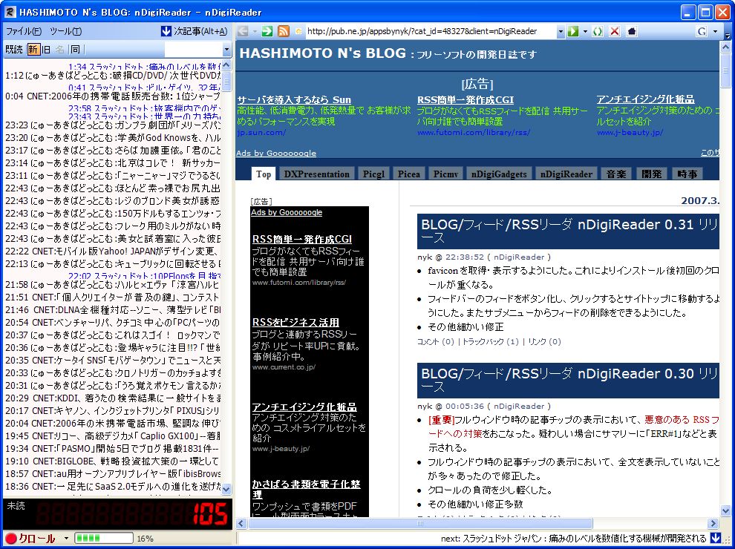Viewport: 735px width, 549px height.
Task: Switch to the DXPresentation tab
Action: point(316,174)
